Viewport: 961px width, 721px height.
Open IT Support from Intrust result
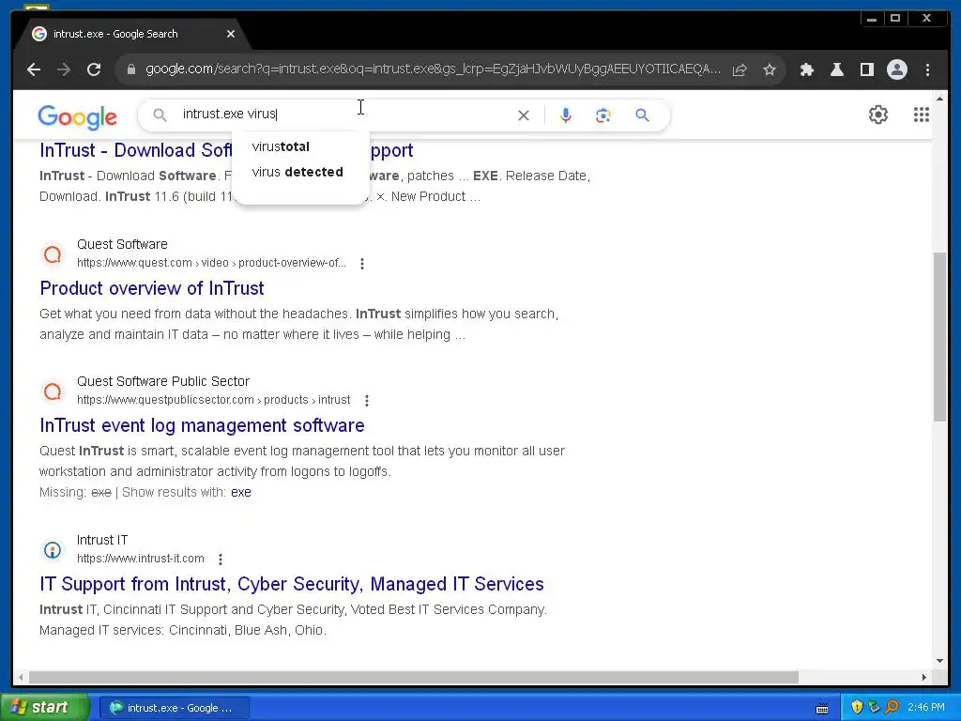[292, 584]
